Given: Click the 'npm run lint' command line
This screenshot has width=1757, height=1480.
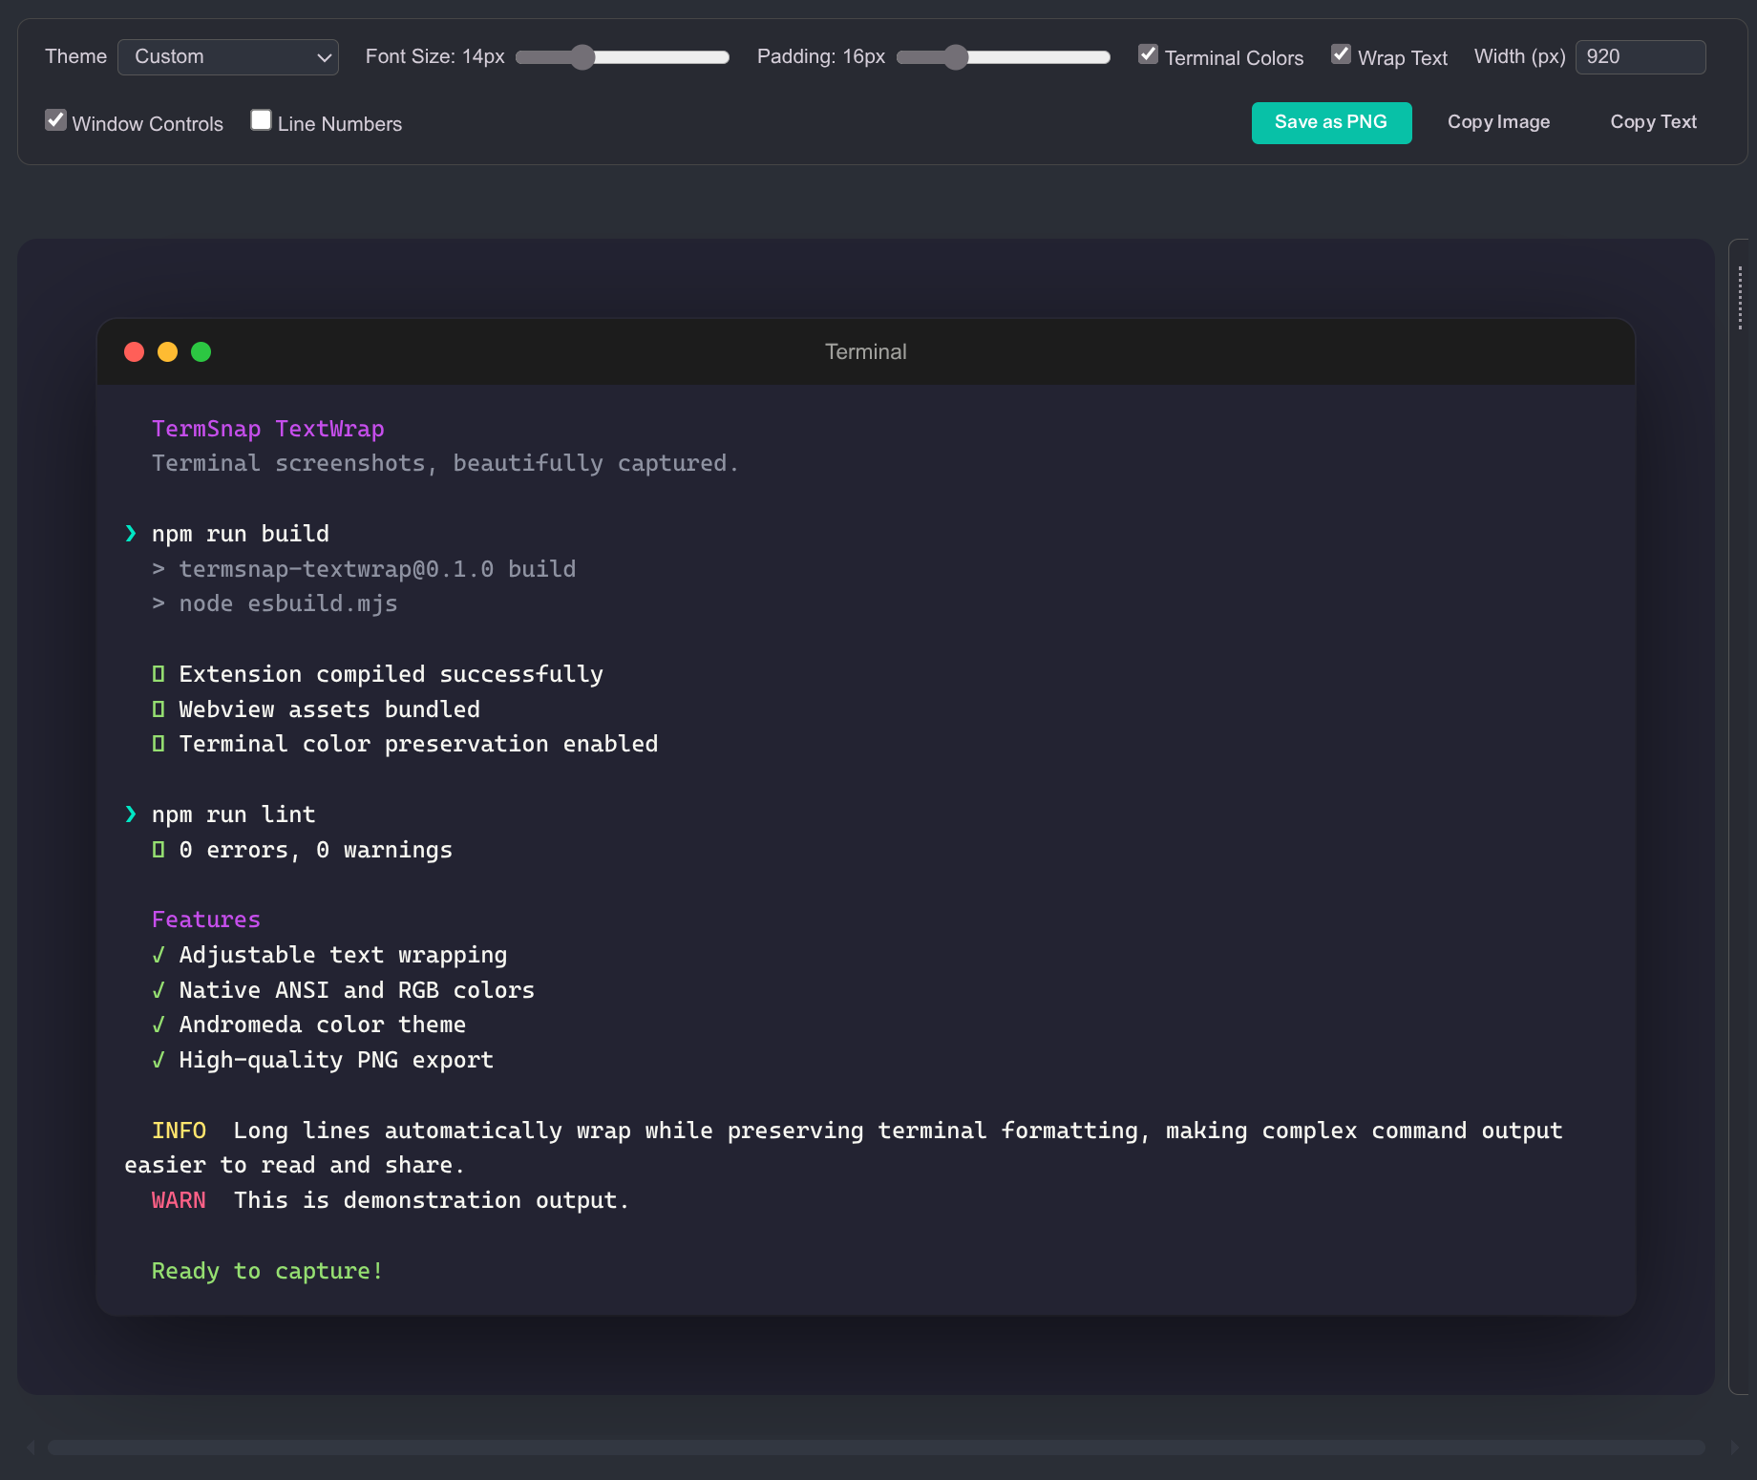Looking at the screenshot, I should pyautogui.click(x=234, y=814).
